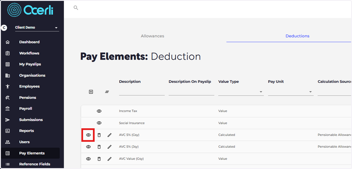352x169 pixels.
Task: Edit the AVC Value (Gsy) deduction
Action: click(x=109, y=159)
